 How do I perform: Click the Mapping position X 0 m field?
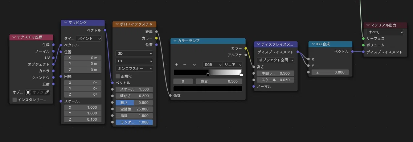click(83, 58)
